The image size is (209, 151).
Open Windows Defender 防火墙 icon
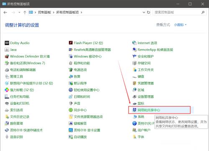[7, 57]
